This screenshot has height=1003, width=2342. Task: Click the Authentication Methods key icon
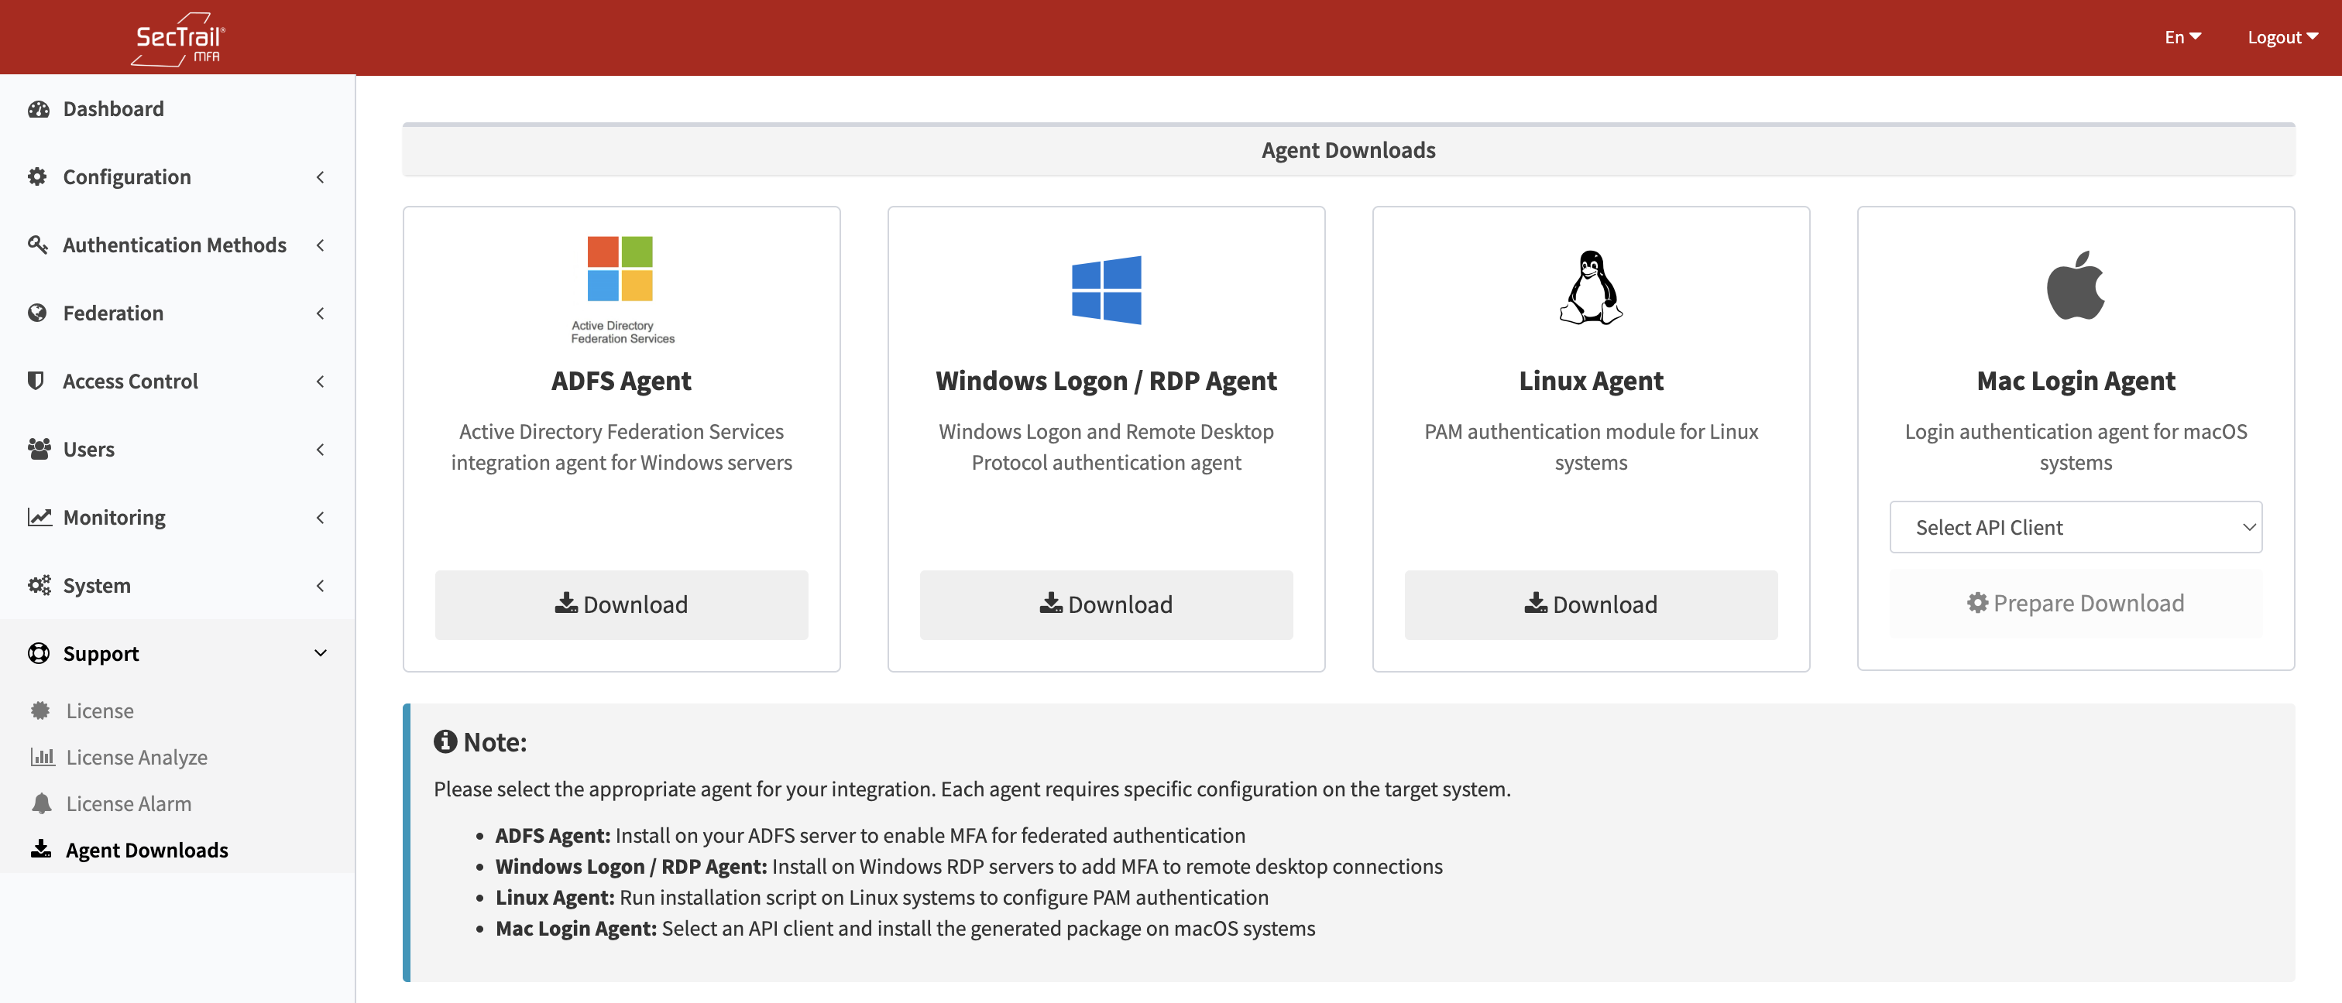pos(40,245)
